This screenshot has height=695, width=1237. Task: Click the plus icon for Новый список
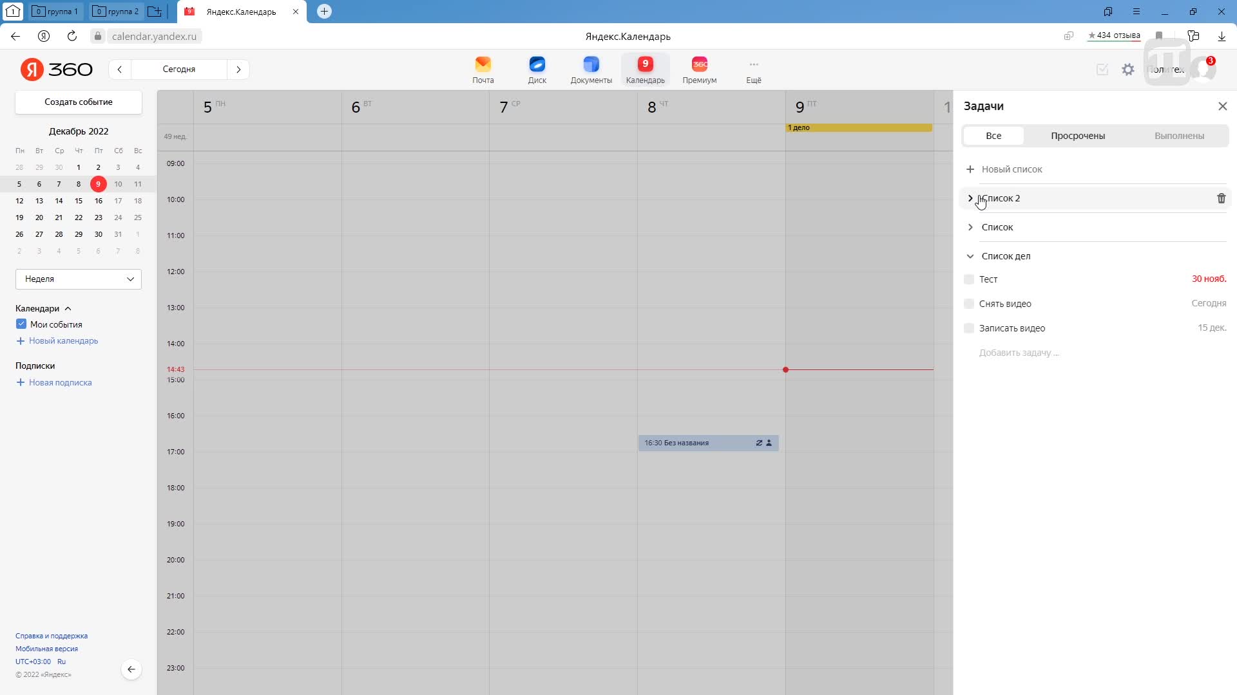[x=970, y=169]
